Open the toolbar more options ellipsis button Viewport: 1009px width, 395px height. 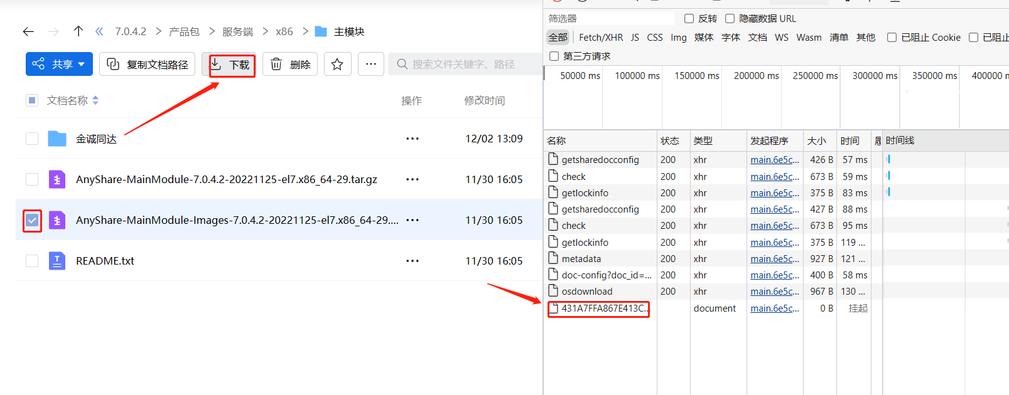(x=371, y=64)
